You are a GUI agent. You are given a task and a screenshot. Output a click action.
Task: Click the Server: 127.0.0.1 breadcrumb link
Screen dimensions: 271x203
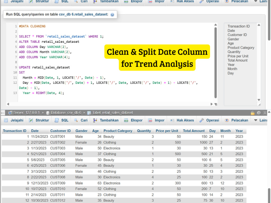pyautogui.click(x=27, y=113)
